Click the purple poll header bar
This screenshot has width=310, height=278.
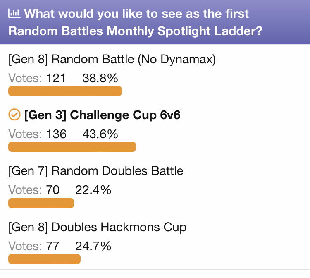[x=155, y=22]
